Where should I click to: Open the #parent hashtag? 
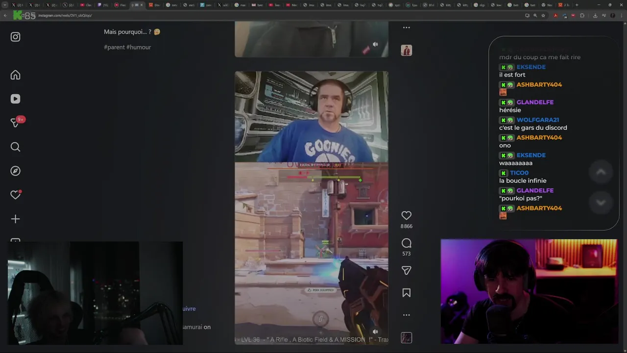pyautogui.click(x=114, y=47)
